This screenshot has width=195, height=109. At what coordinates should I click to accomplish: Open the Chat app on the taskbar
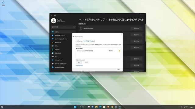[x=93, y=107]
